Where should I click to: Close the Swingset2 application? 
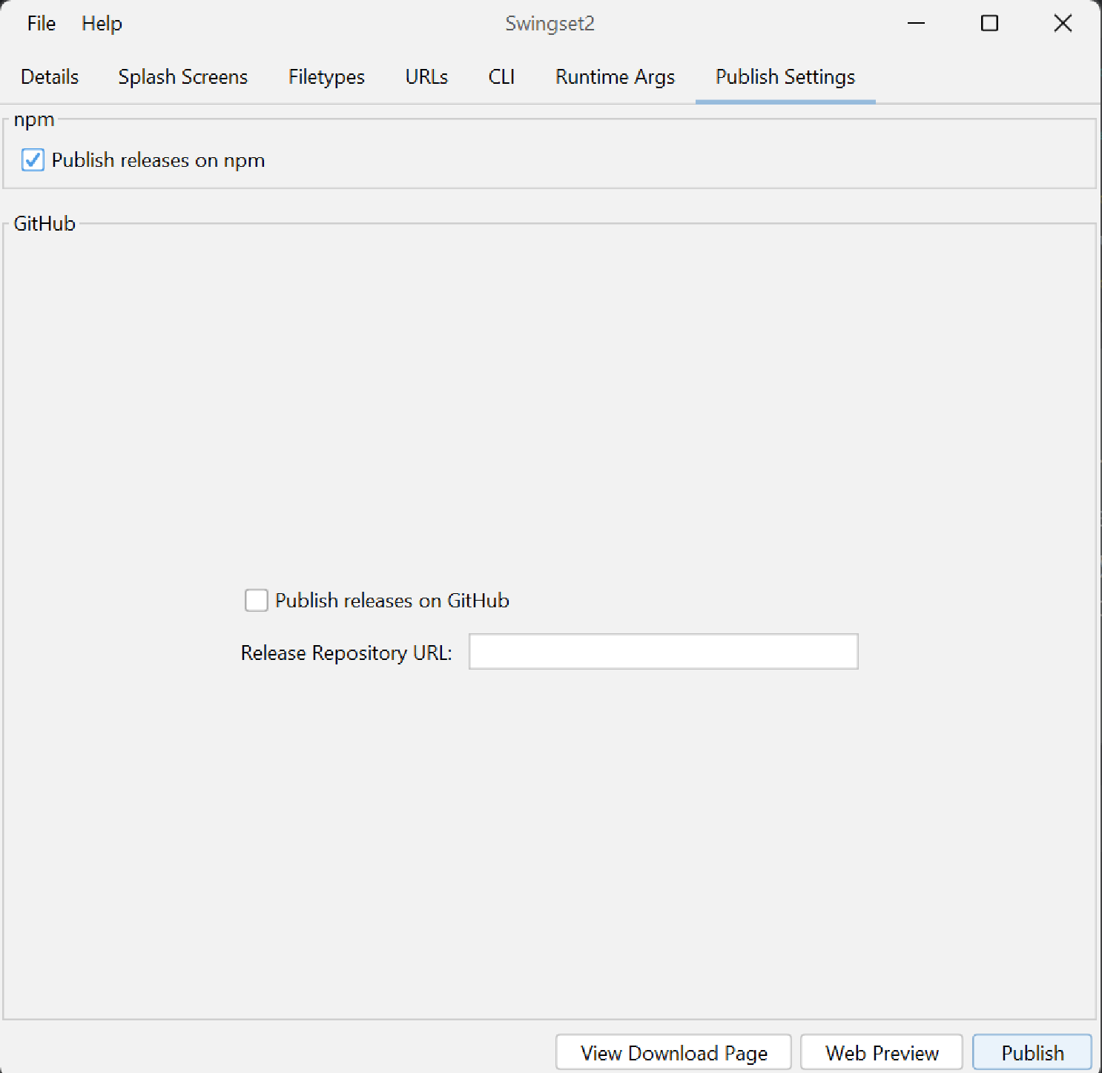click(x=1062, y=23)
